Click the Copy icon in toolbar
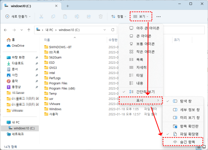The height and width of the screenshot is (150, 208). tap(53, 16)
